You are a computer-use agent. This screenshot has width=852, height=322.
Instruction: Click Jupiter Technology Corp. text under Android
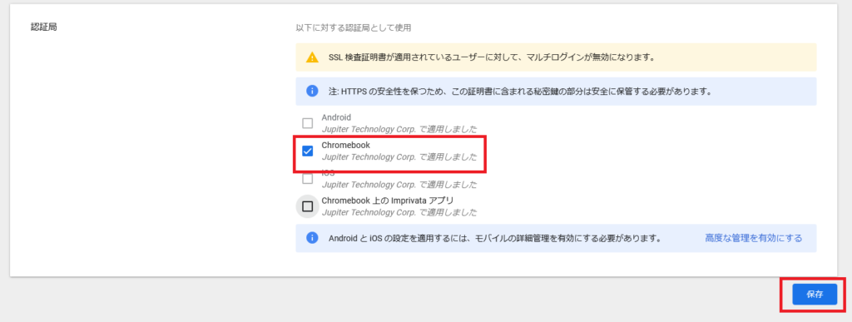tap(399, 129)
